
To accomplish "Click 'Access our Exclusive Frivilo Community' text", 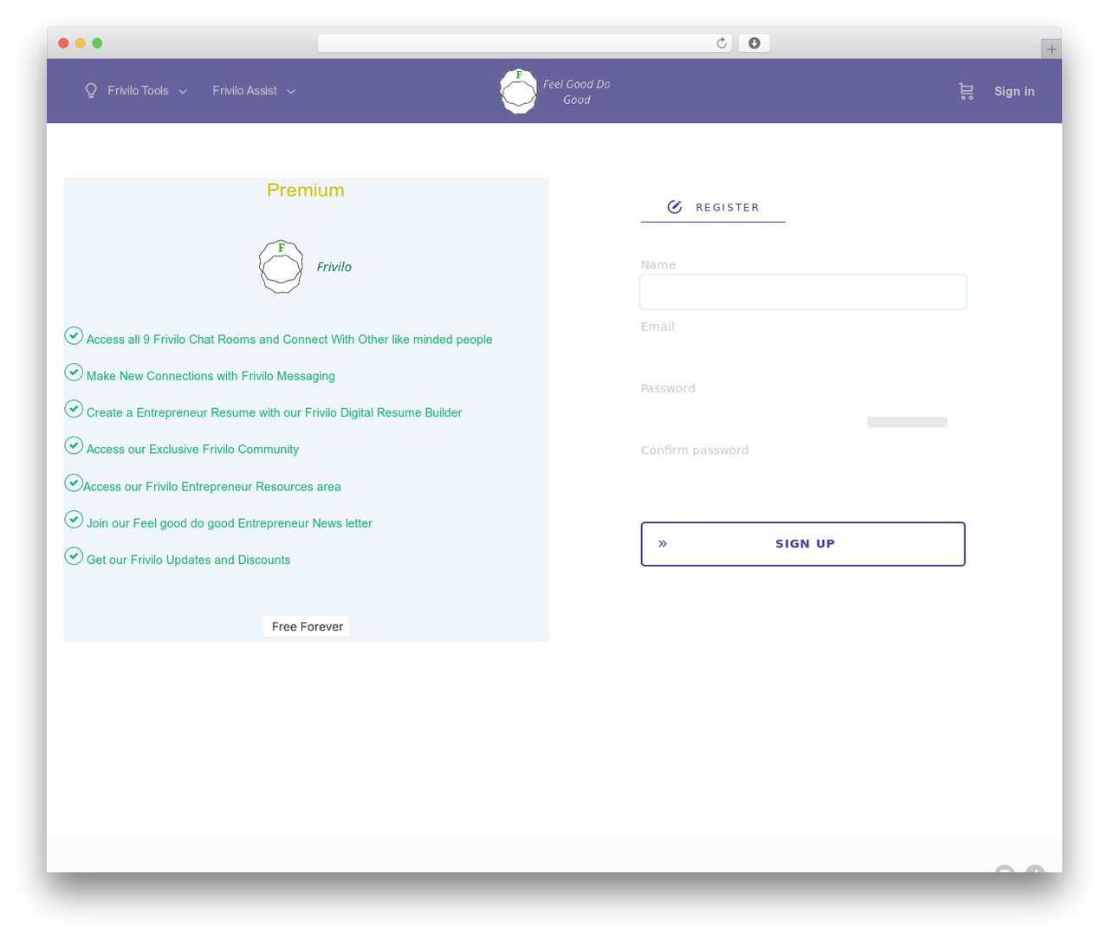I will click(192, 450).
